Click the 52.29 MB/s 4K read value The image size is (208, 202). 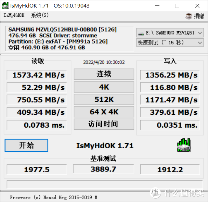[x=37, y=87]
